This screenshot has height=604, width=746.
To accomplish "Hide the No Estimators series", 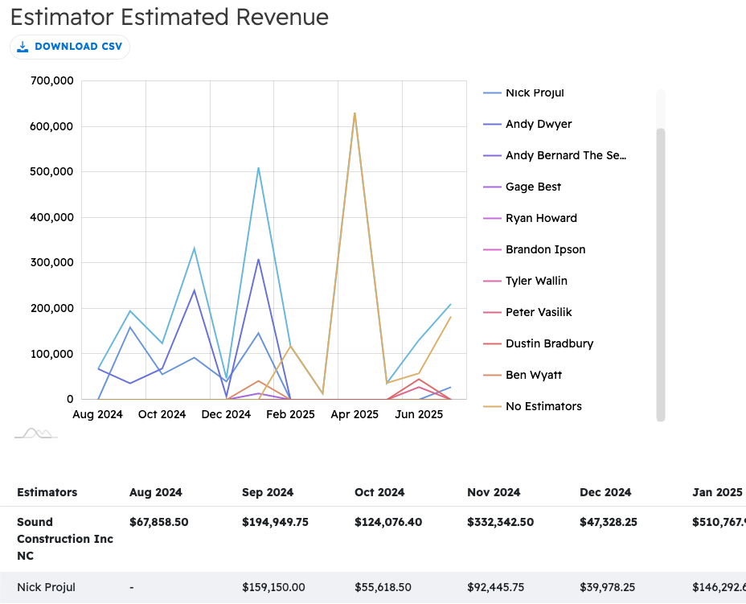I will pyautogui.click(x=543, y=406).
